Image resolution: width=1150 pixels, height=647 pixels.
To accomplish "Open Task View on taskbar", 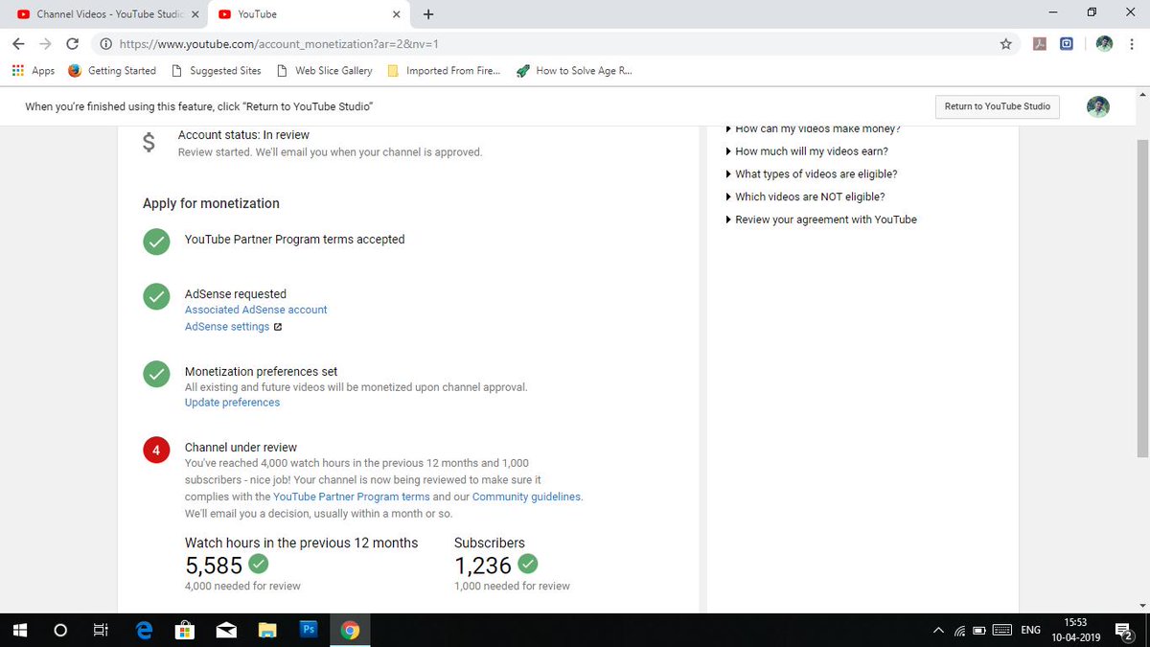I will point(101,630).
